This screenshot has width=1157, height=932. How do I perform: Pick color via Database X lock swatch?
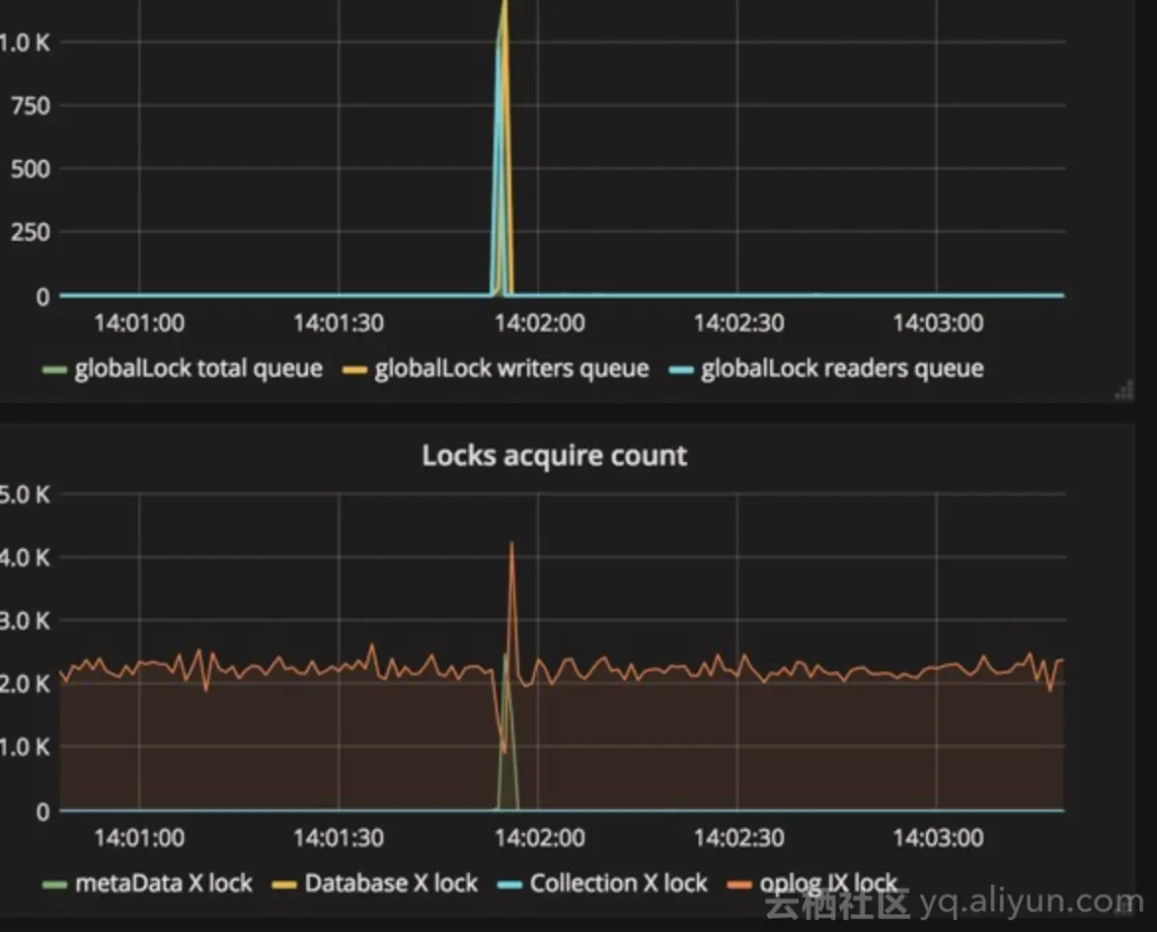point(284,884)
